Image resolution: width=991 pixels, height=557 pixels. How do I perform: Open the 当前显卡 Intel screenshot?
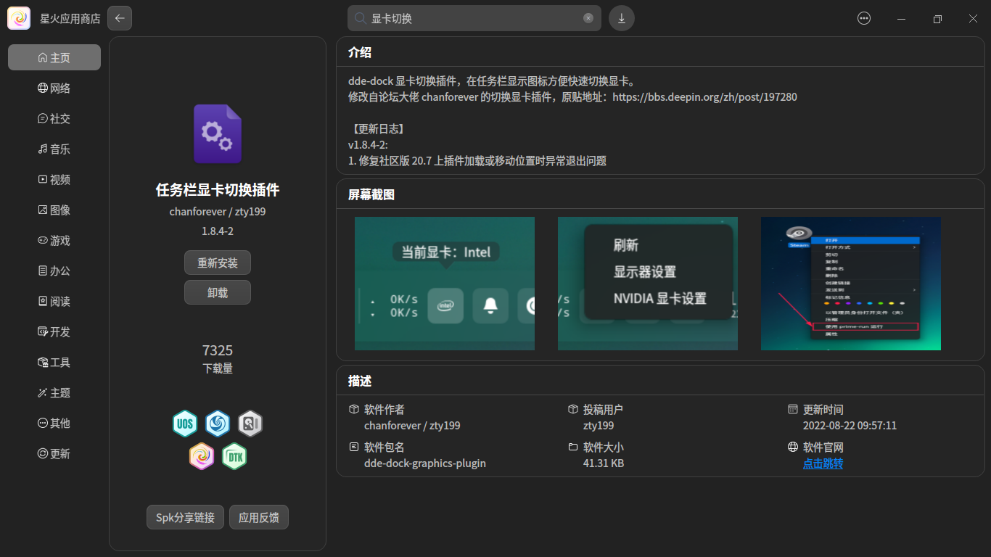(445, 284)
